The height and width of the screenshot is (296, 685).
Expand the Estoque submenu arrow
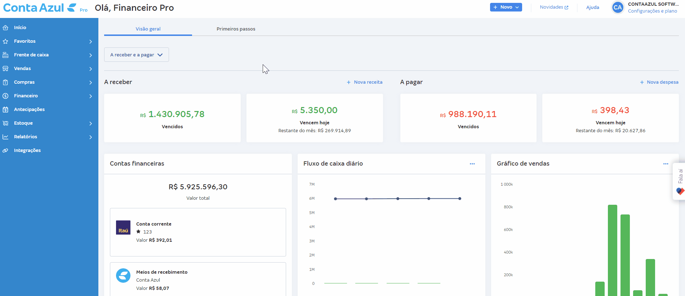[x=90, y=124]
